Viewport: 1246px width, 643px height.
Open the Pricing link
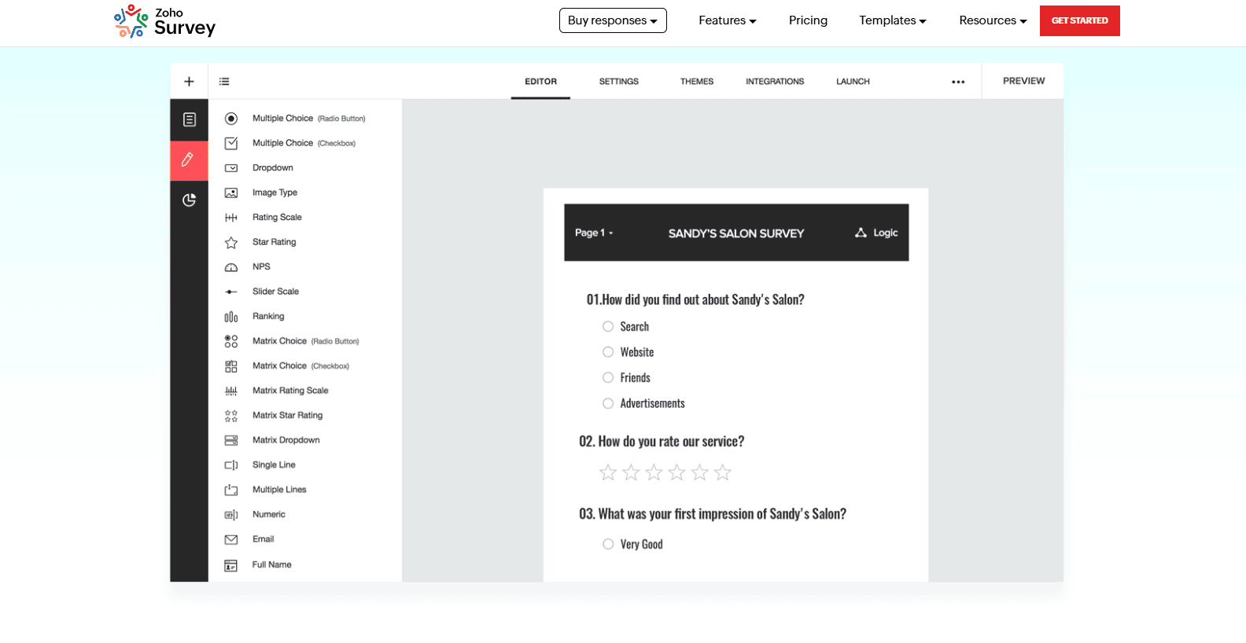pos(808,20)
